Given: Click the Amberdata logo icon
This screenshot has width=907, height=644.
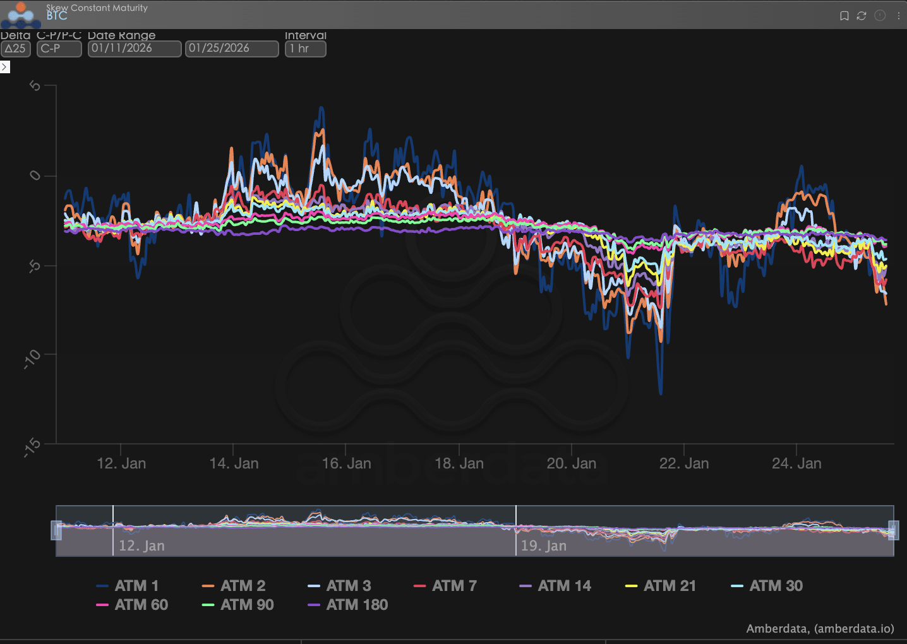Looking at the screenshot, I should [21, 15].
